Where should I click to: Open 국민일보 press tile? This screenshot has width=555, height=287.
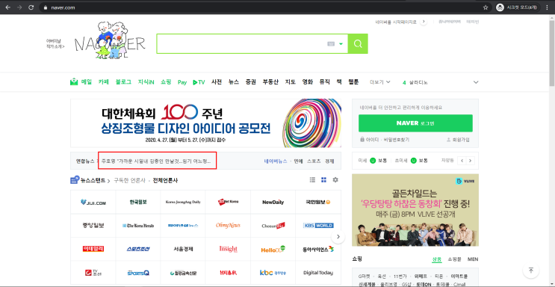coord(318,202)
